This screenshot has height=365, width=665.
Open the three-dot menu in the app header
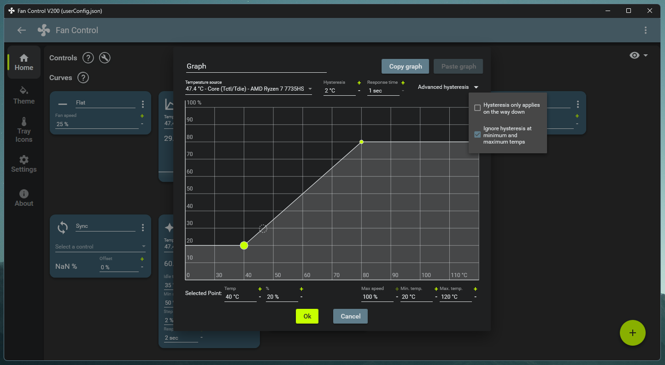[x=645, y=30]
